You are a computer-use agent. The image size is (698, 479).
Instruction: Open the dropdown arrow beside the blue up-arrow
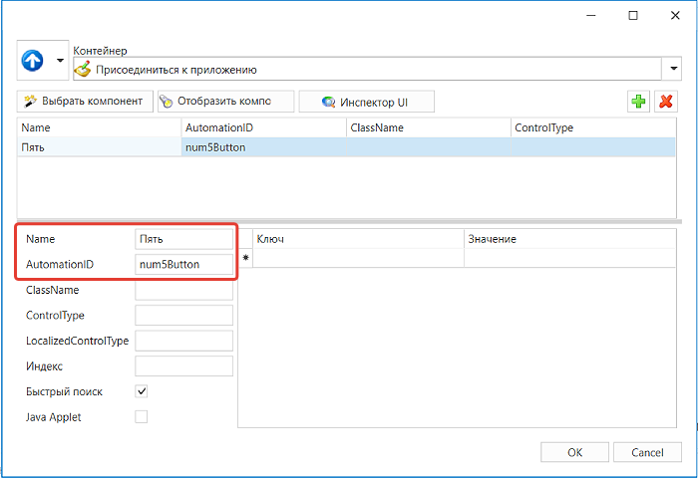point(60,61)
